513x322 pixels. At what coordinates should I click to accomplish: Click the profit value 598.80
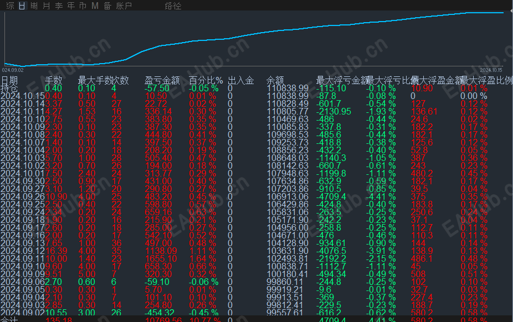pos(158,205)
